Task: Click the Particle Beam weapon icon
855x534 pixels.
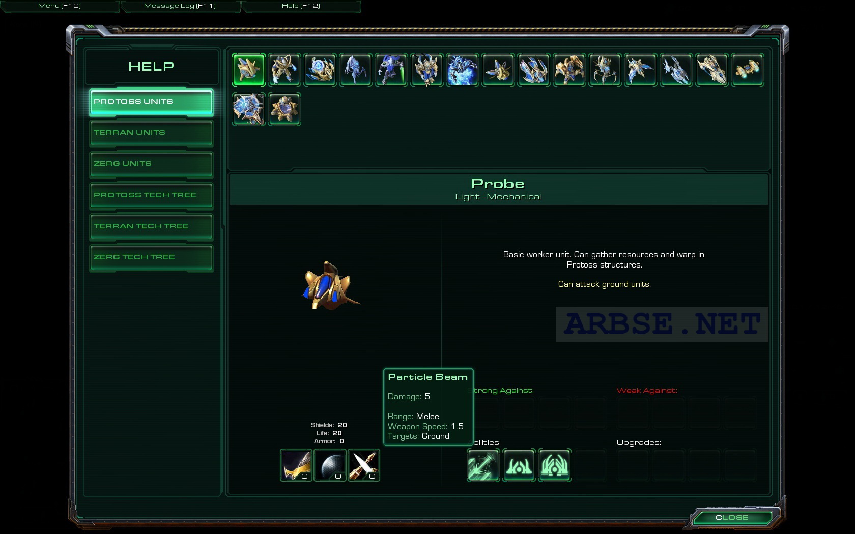Action: (x=364, y=465)
